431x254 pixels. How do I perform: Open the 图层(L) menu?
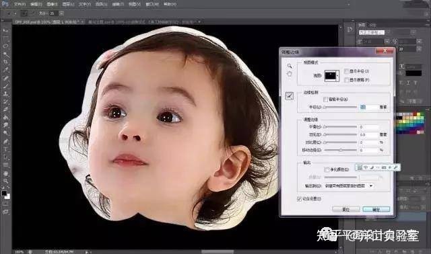[68, 4]
